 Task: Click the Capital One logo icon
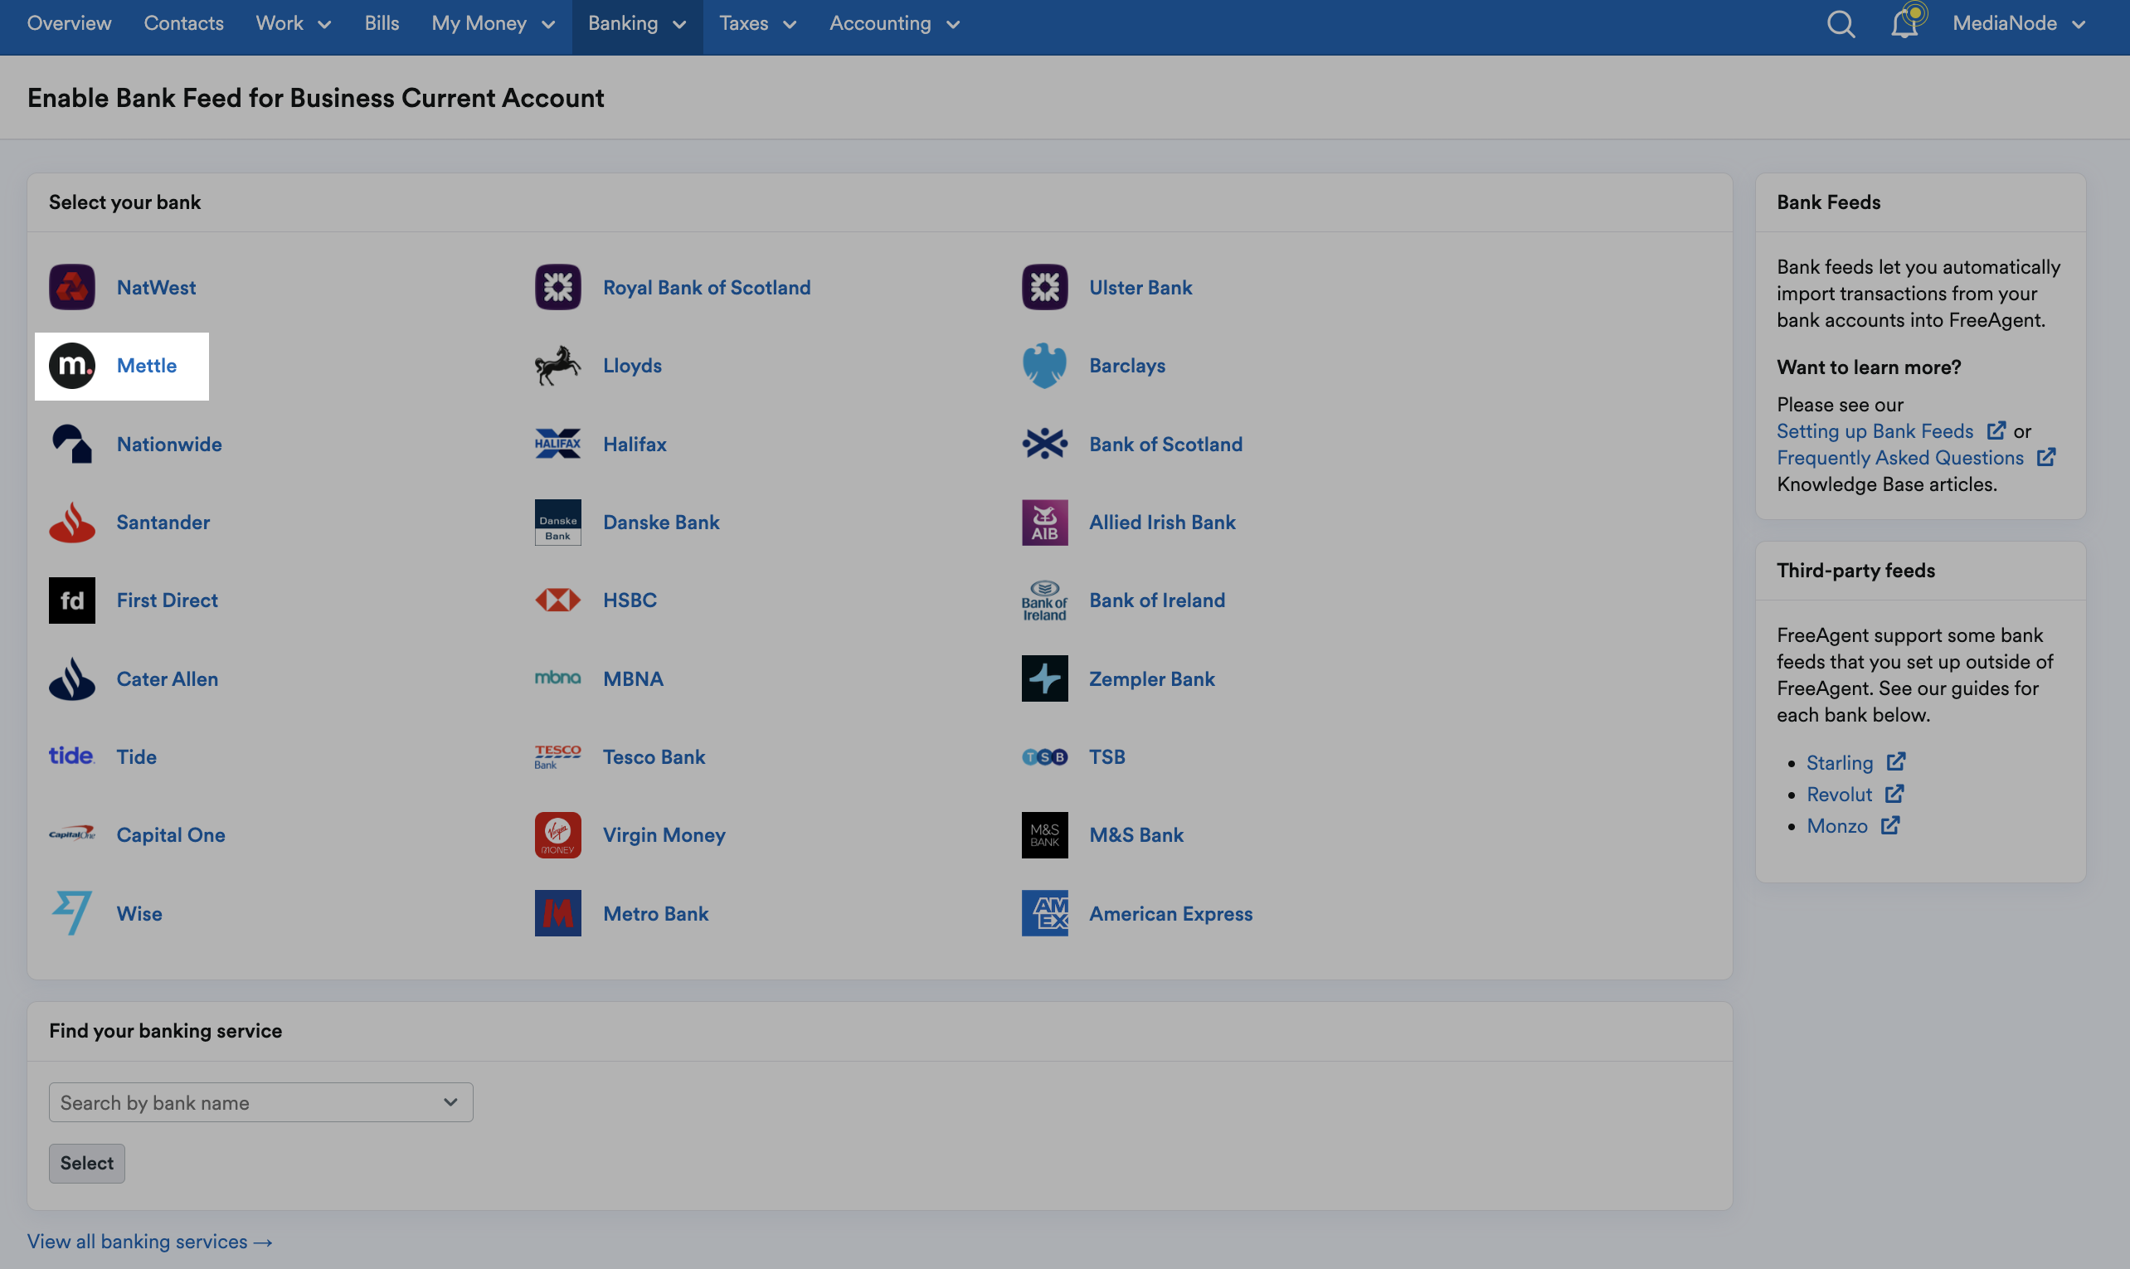(72, 834)
